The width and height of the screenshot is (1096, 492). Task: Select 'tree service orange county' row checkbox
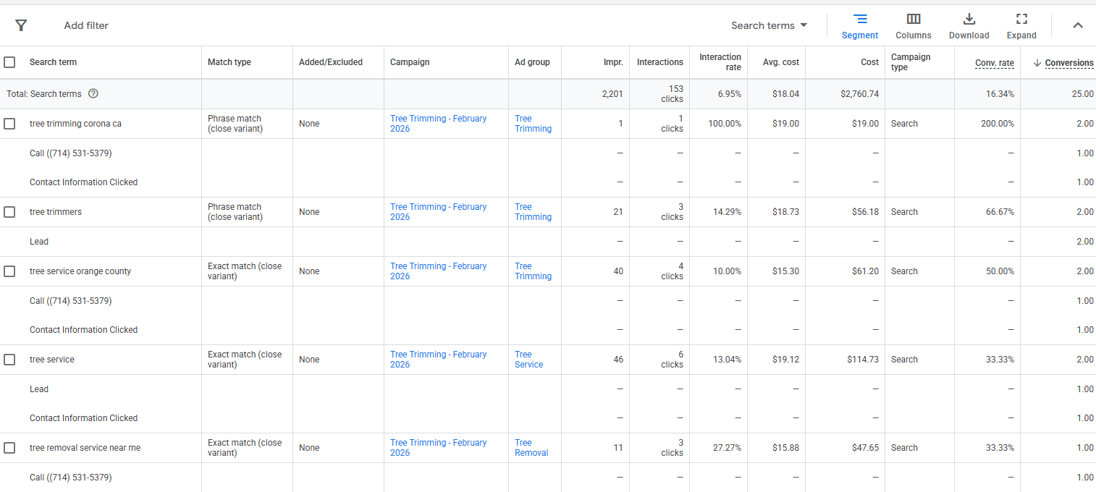[x=9, y=271]
